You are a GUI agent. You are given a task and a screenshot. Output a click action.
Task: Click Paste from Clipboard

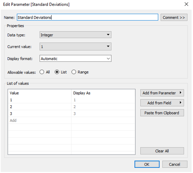162,113
